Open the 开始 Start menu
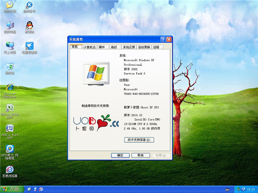 (x=12, y=189)
